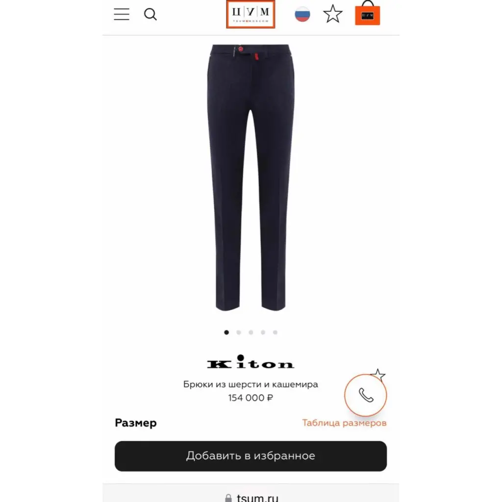This screenshot has width=502, height=502.
Task: Open the Kiton brand logo link
Action: [x=251, y=362]
